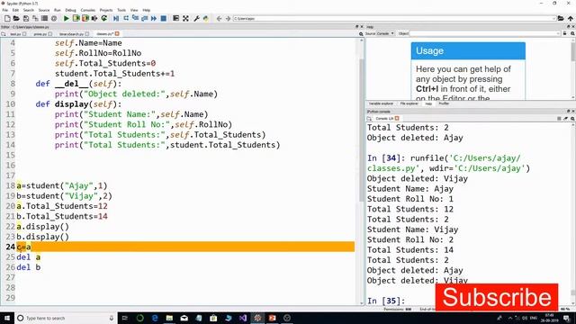Image resolution: width=576 pixels, height=324 pixels.
Task: Open Task View on taskbar
Action: click(125, 318)
